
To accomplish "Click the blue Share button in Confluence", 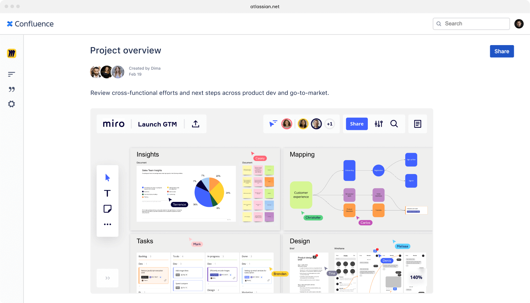I will [502, 51].
